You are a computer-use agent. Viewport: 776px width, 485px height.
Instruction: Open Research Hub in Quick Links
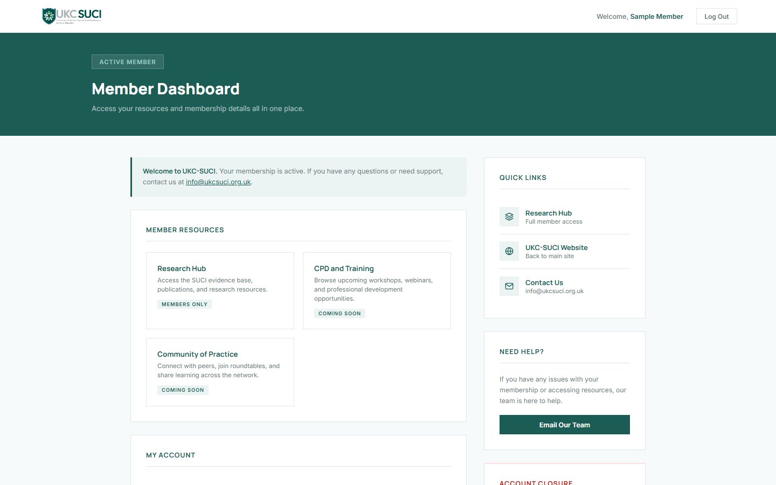[564, 217]
